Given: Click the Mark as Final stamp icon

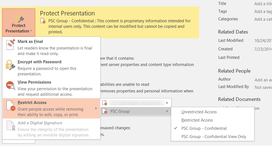Looking at the screenshot, I should [10, 45].
